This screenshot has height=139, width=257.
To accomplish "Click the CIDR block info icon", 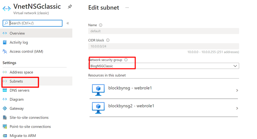I will pyautogui.click(x=108, y=40).
